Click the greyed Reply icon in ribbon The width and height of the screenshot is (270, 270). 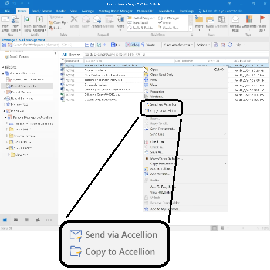[x=86, y=19]
